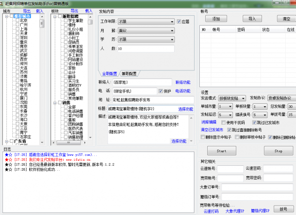Expand the 广东省 tree node

6,141
